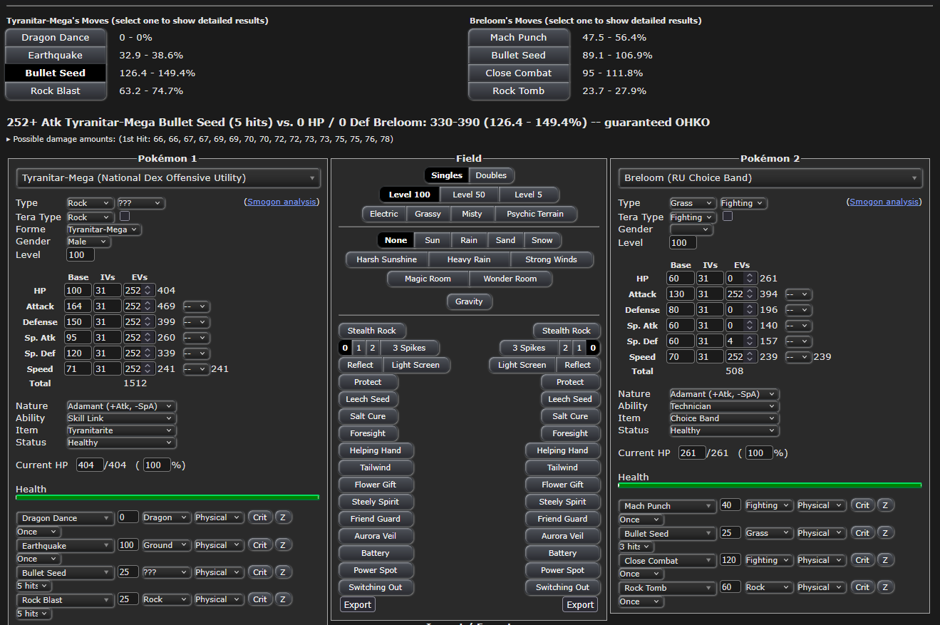Click Tyranitar-Mega's HP EVs field
This screenshot has height=625, width=940.
(x=139, y=290)
